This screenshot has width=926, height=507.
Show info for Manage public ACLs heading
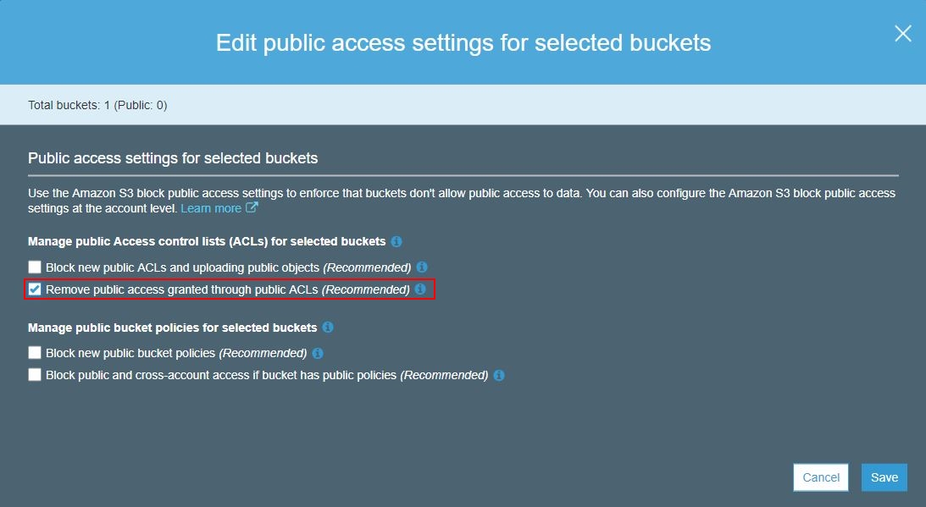(396, 242)
